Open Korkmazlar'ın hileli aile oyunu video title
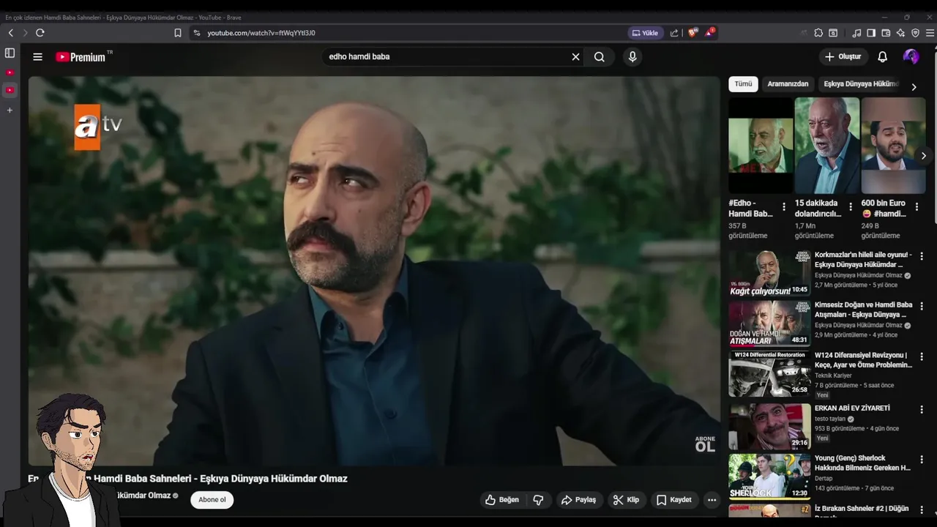The image size is (937, 527). coord(862,260)
